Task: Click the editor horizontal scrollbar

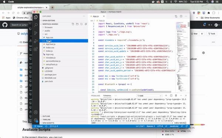Action: [135, 92]
